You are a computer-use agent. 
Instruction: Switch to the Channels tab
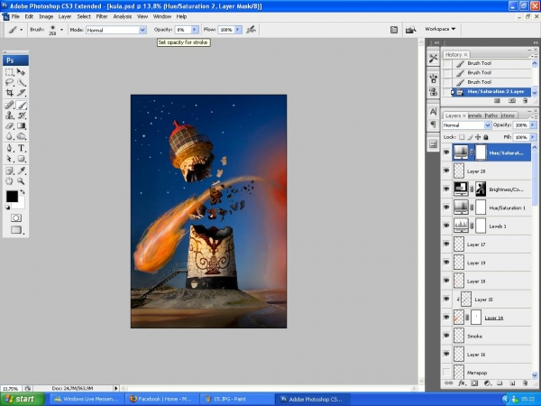pyautogui.click(x=475, y=115)
